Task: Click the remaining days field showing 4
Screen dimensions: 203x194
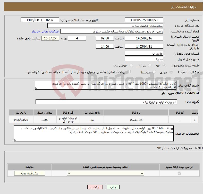Action: [77, 38]
